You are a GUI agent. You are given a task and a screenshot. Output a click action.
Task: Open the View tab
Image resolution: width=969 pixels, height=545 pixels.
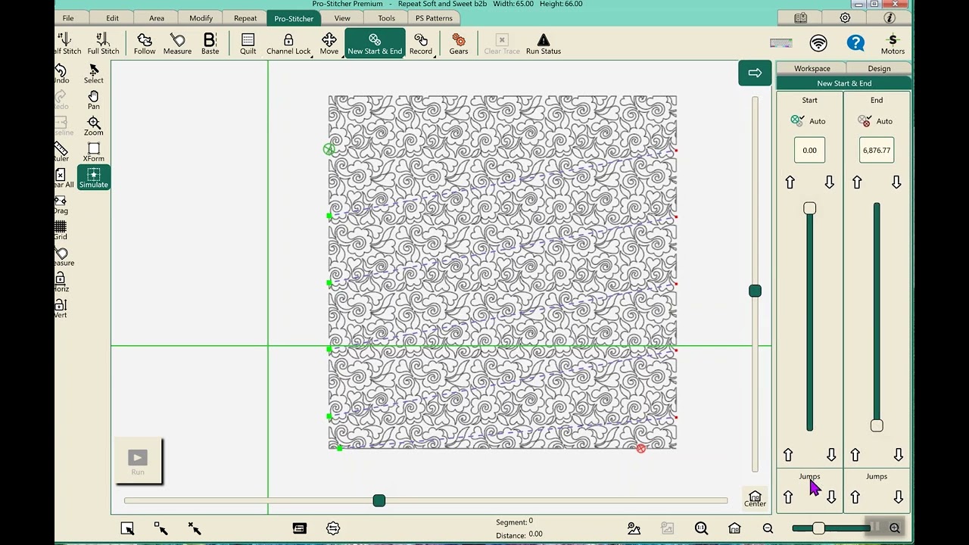pos(342,18)
